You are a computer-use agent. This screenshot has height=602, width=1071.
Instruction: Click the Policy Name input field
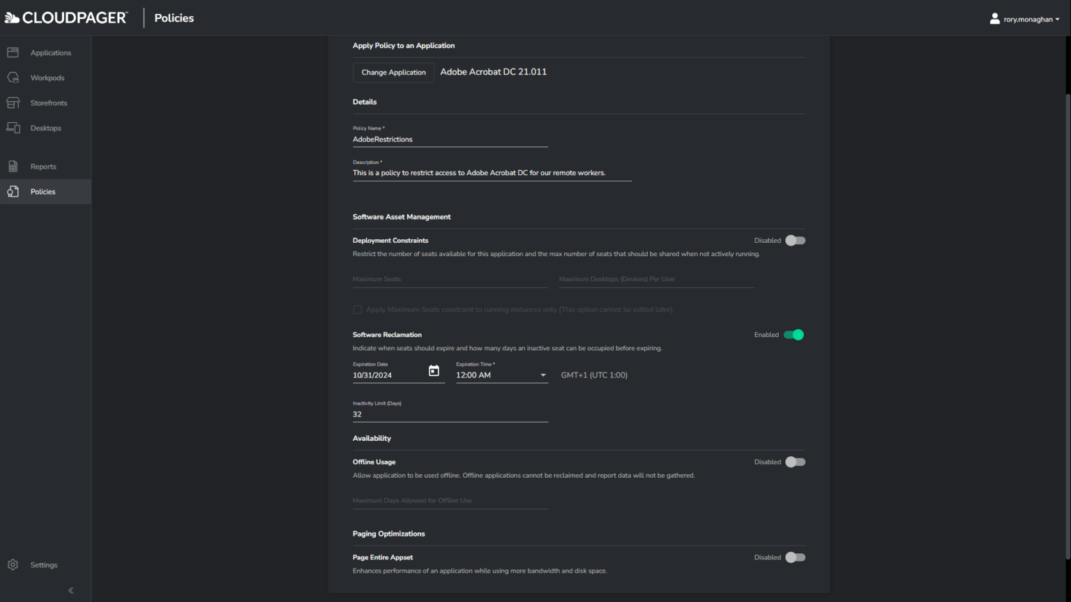pos(450,140)
